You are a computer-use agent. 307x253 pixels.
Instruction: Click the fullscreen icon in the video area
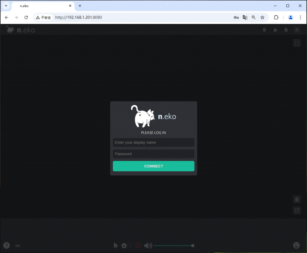pyautogui.click(x=297, y=43)
